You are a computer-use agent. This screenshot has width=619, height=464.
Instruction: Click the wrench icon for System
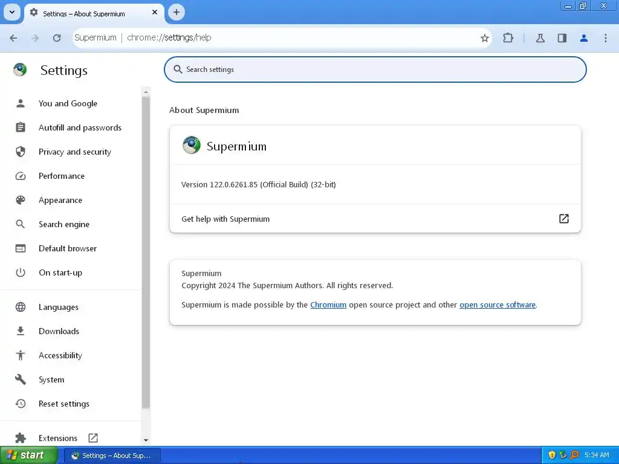click(x=21, y=379)
